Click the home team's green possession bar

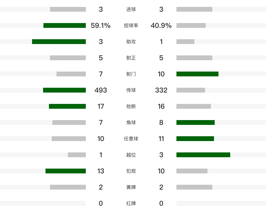pyautogui.click(x=64, y=25)
